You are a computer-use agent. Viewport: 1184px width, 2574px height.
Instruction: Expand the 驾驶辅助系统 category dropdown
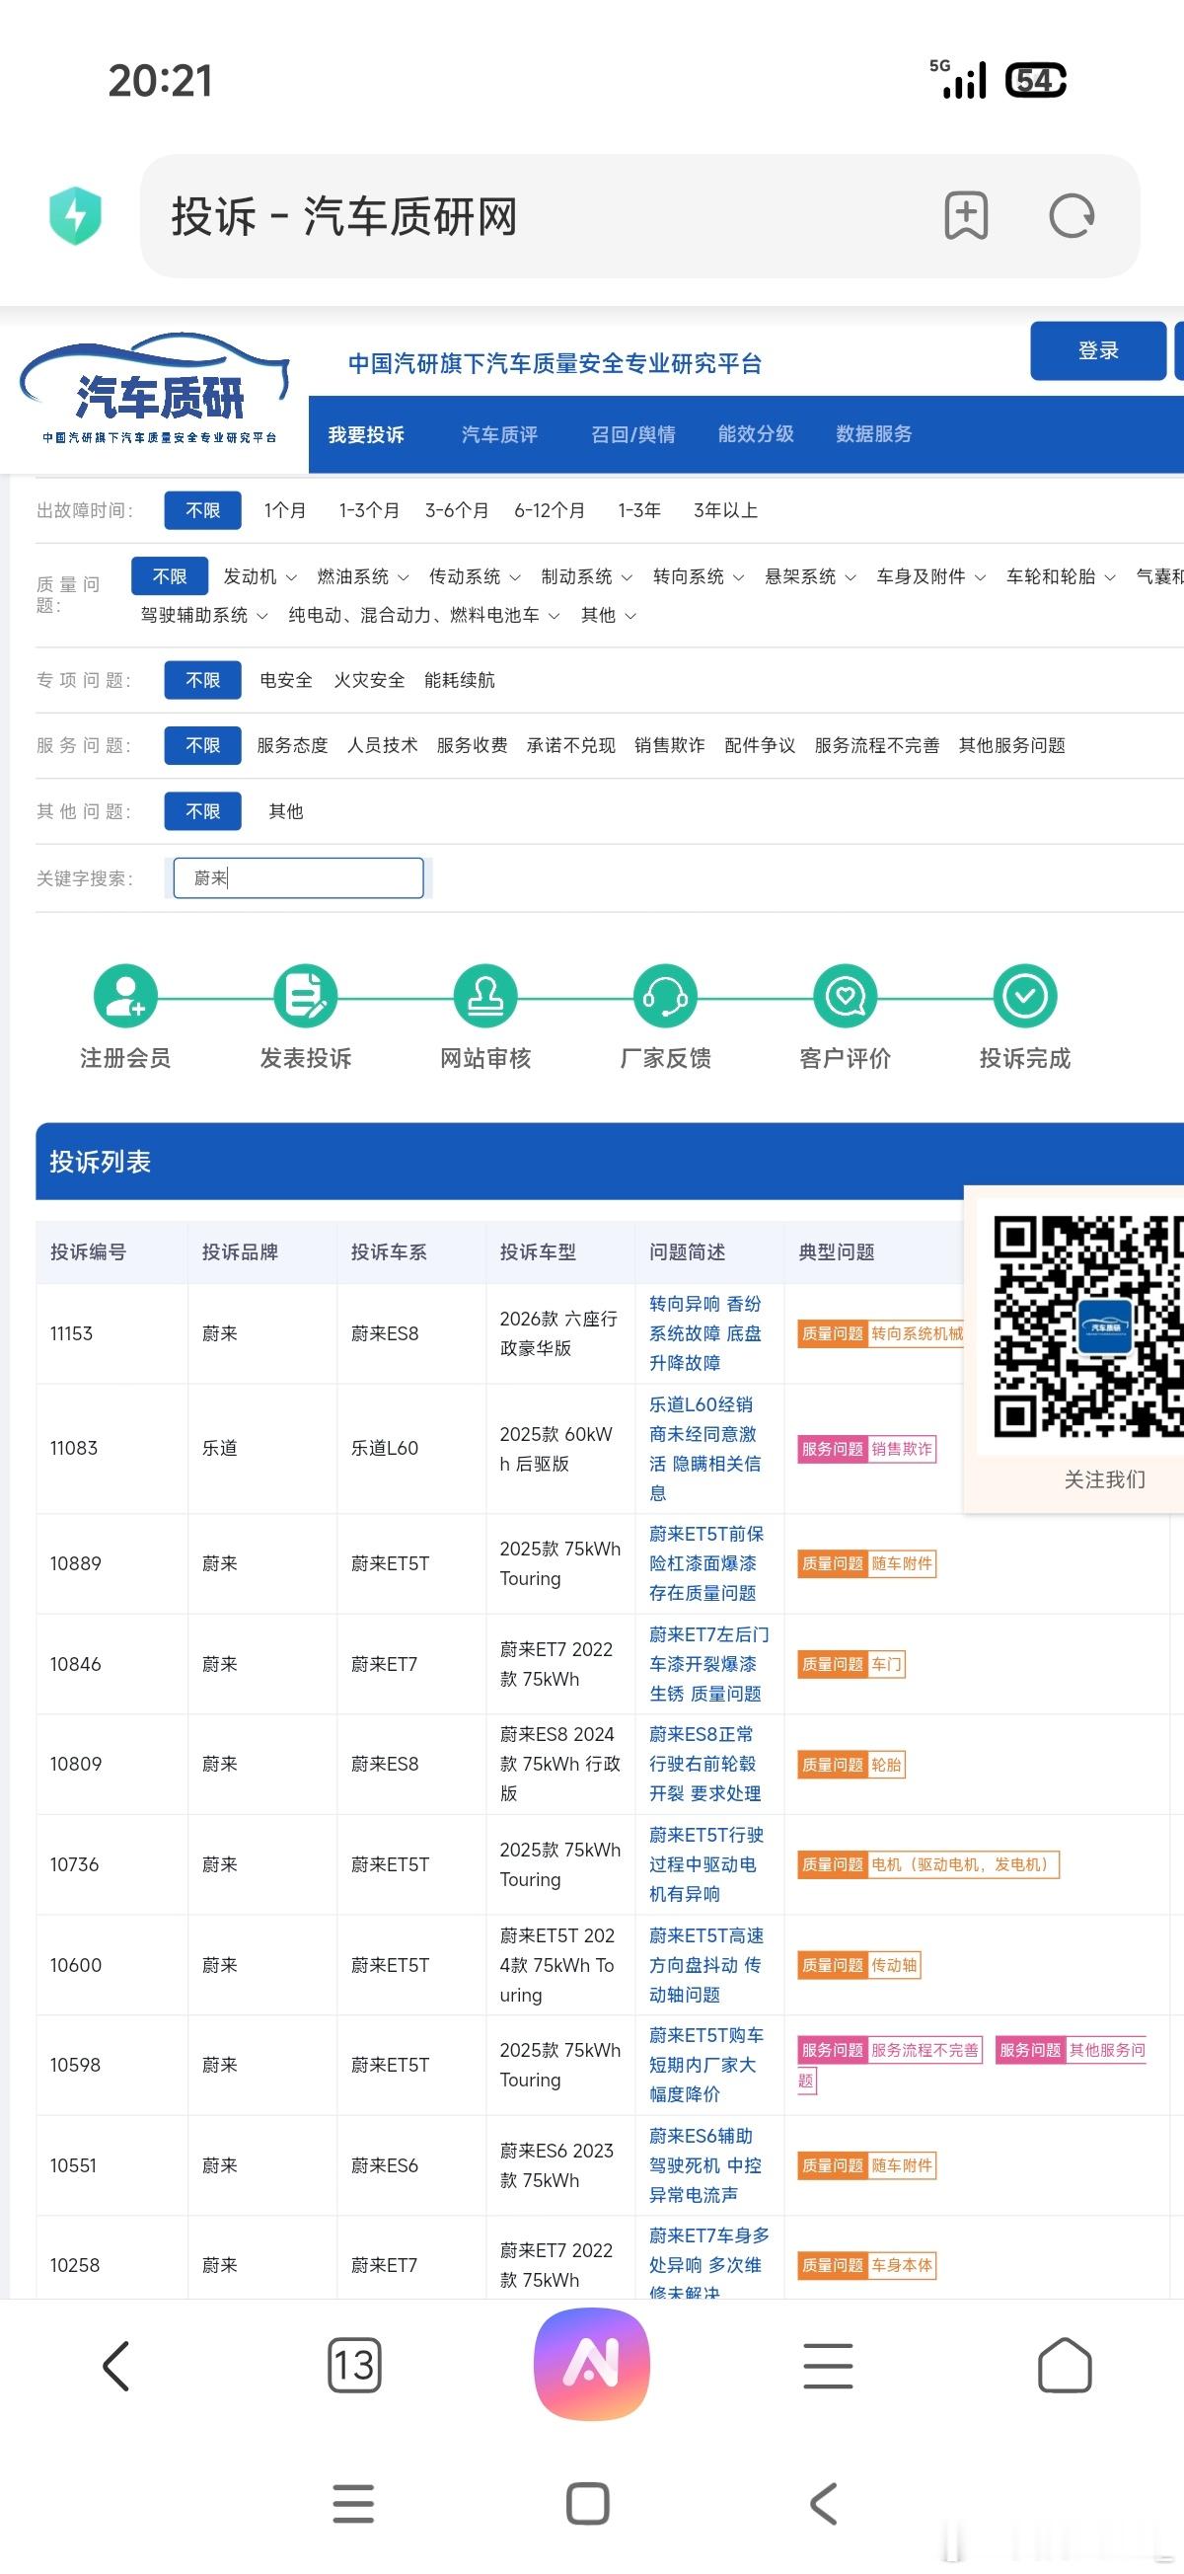coord(204,616)
